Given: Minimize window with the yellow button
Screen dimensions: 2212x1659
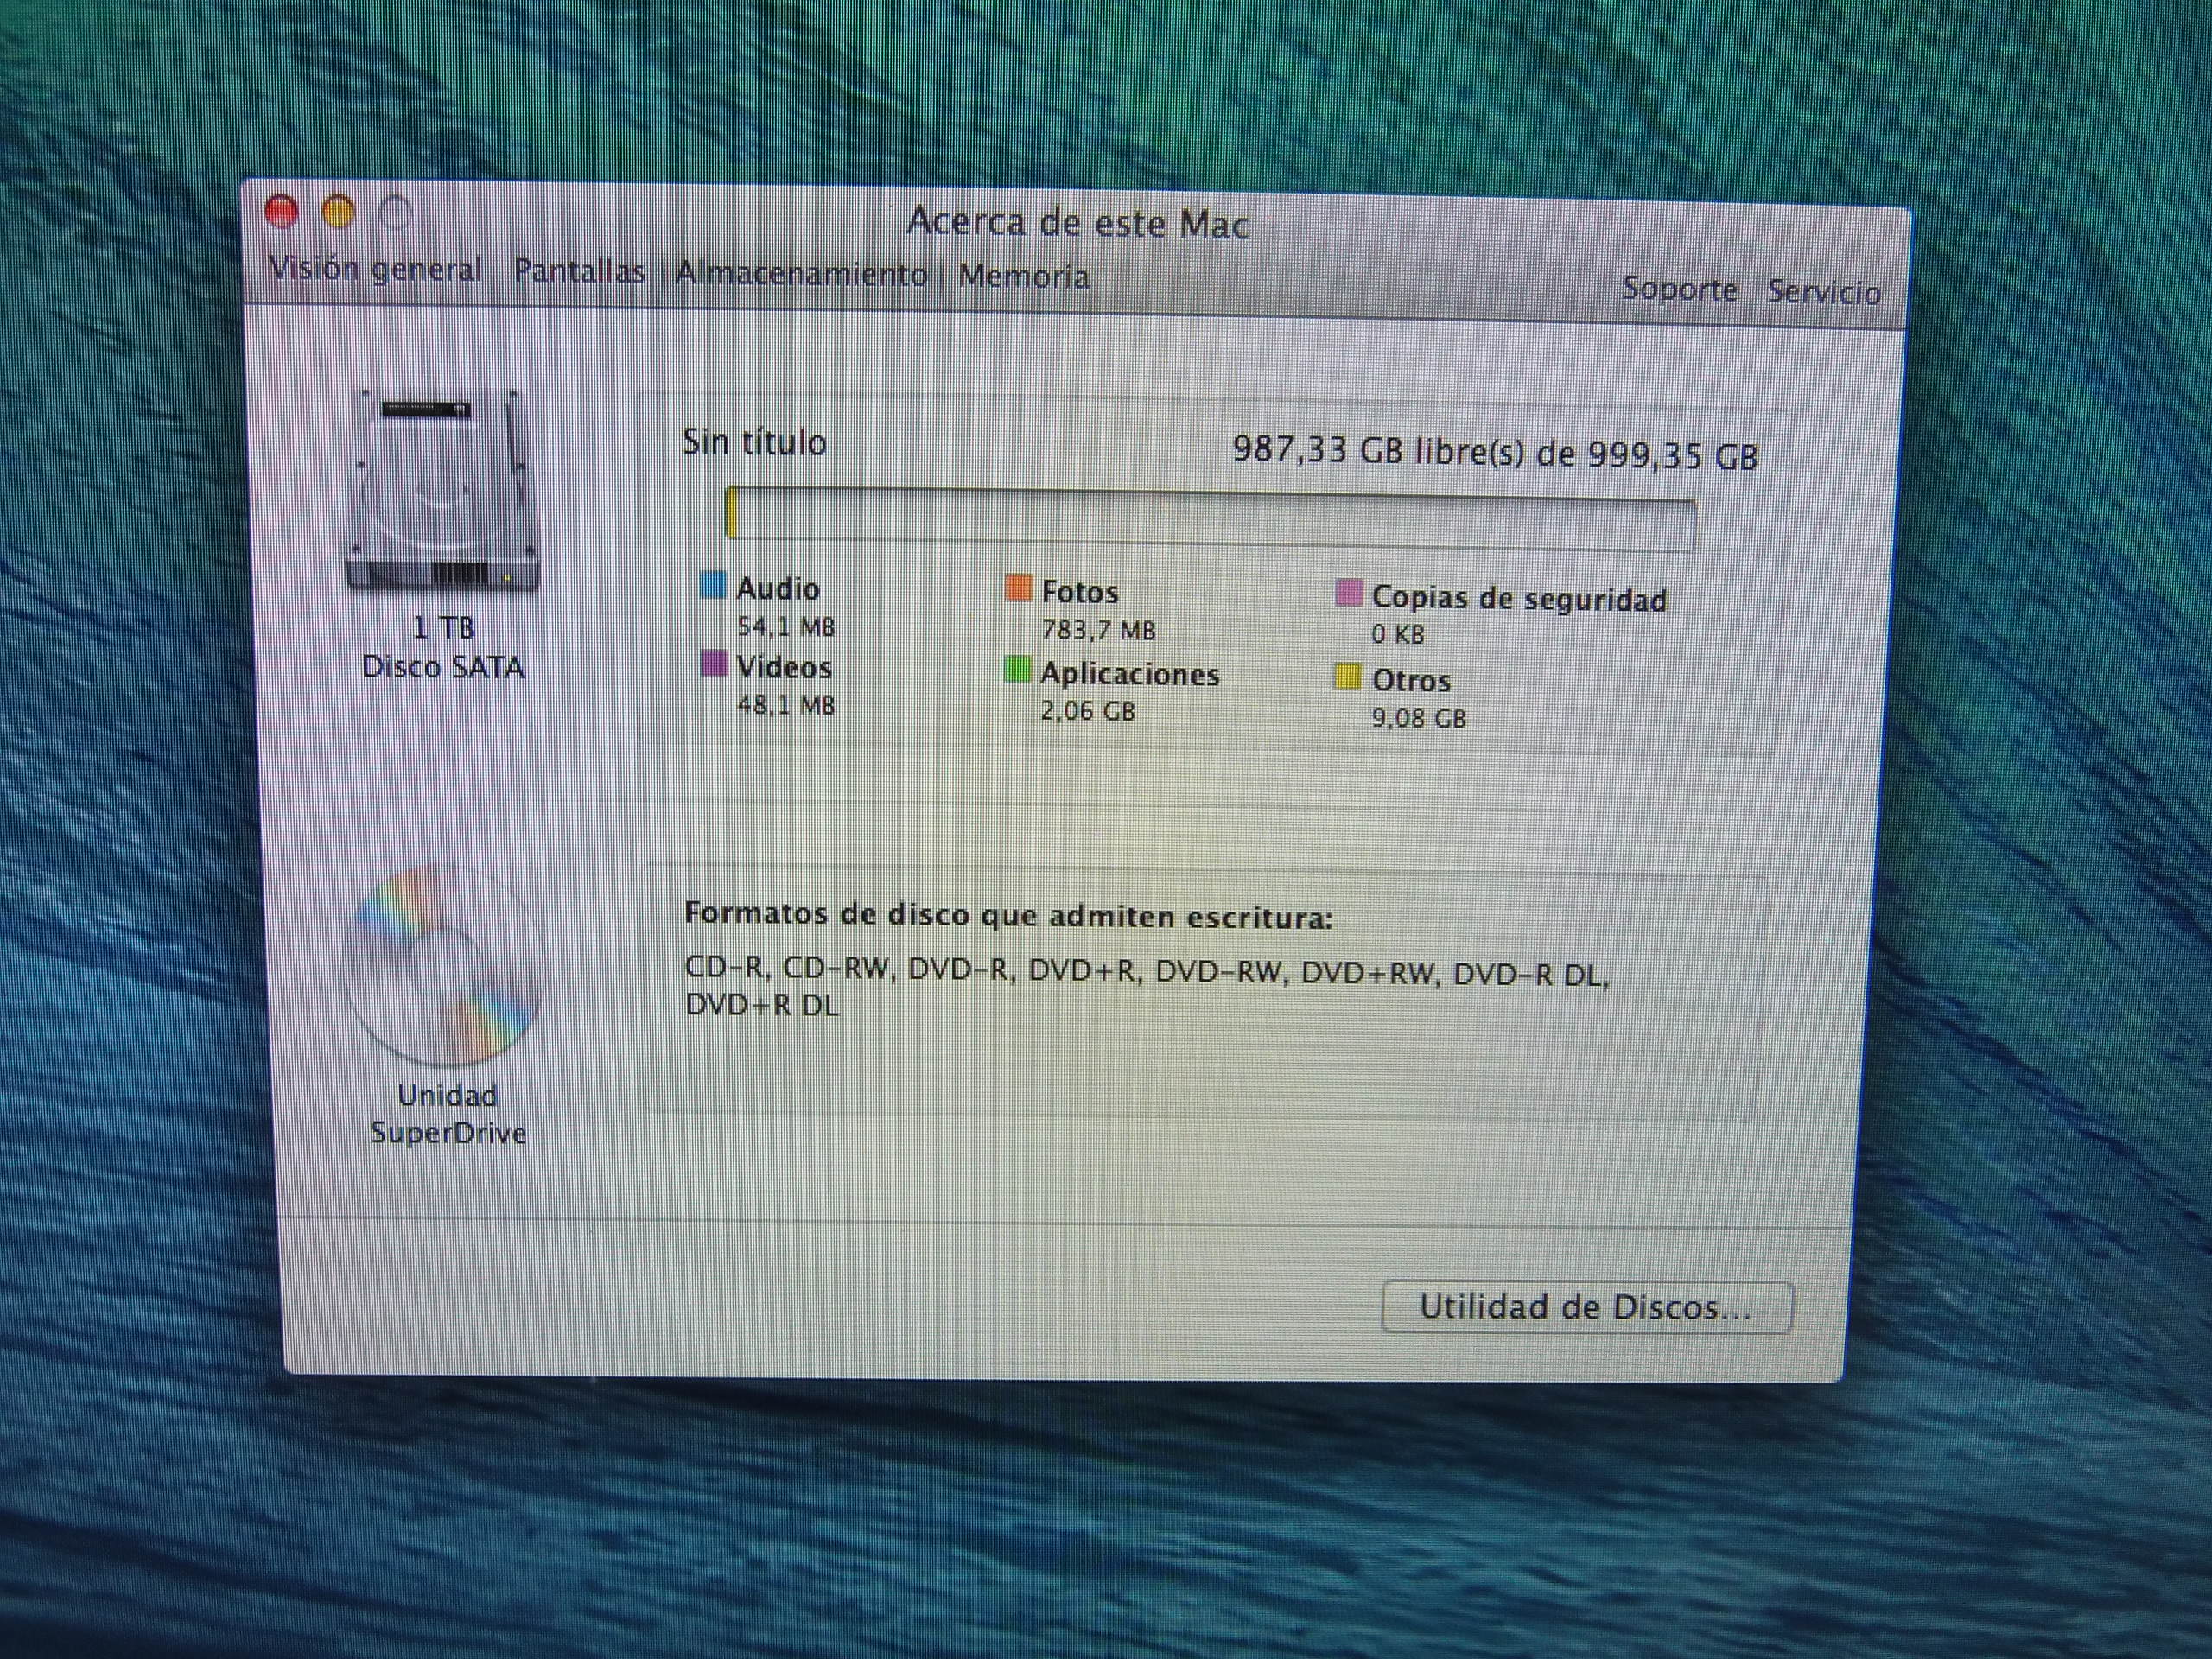Looking at the screenshot, I should 339,213.
